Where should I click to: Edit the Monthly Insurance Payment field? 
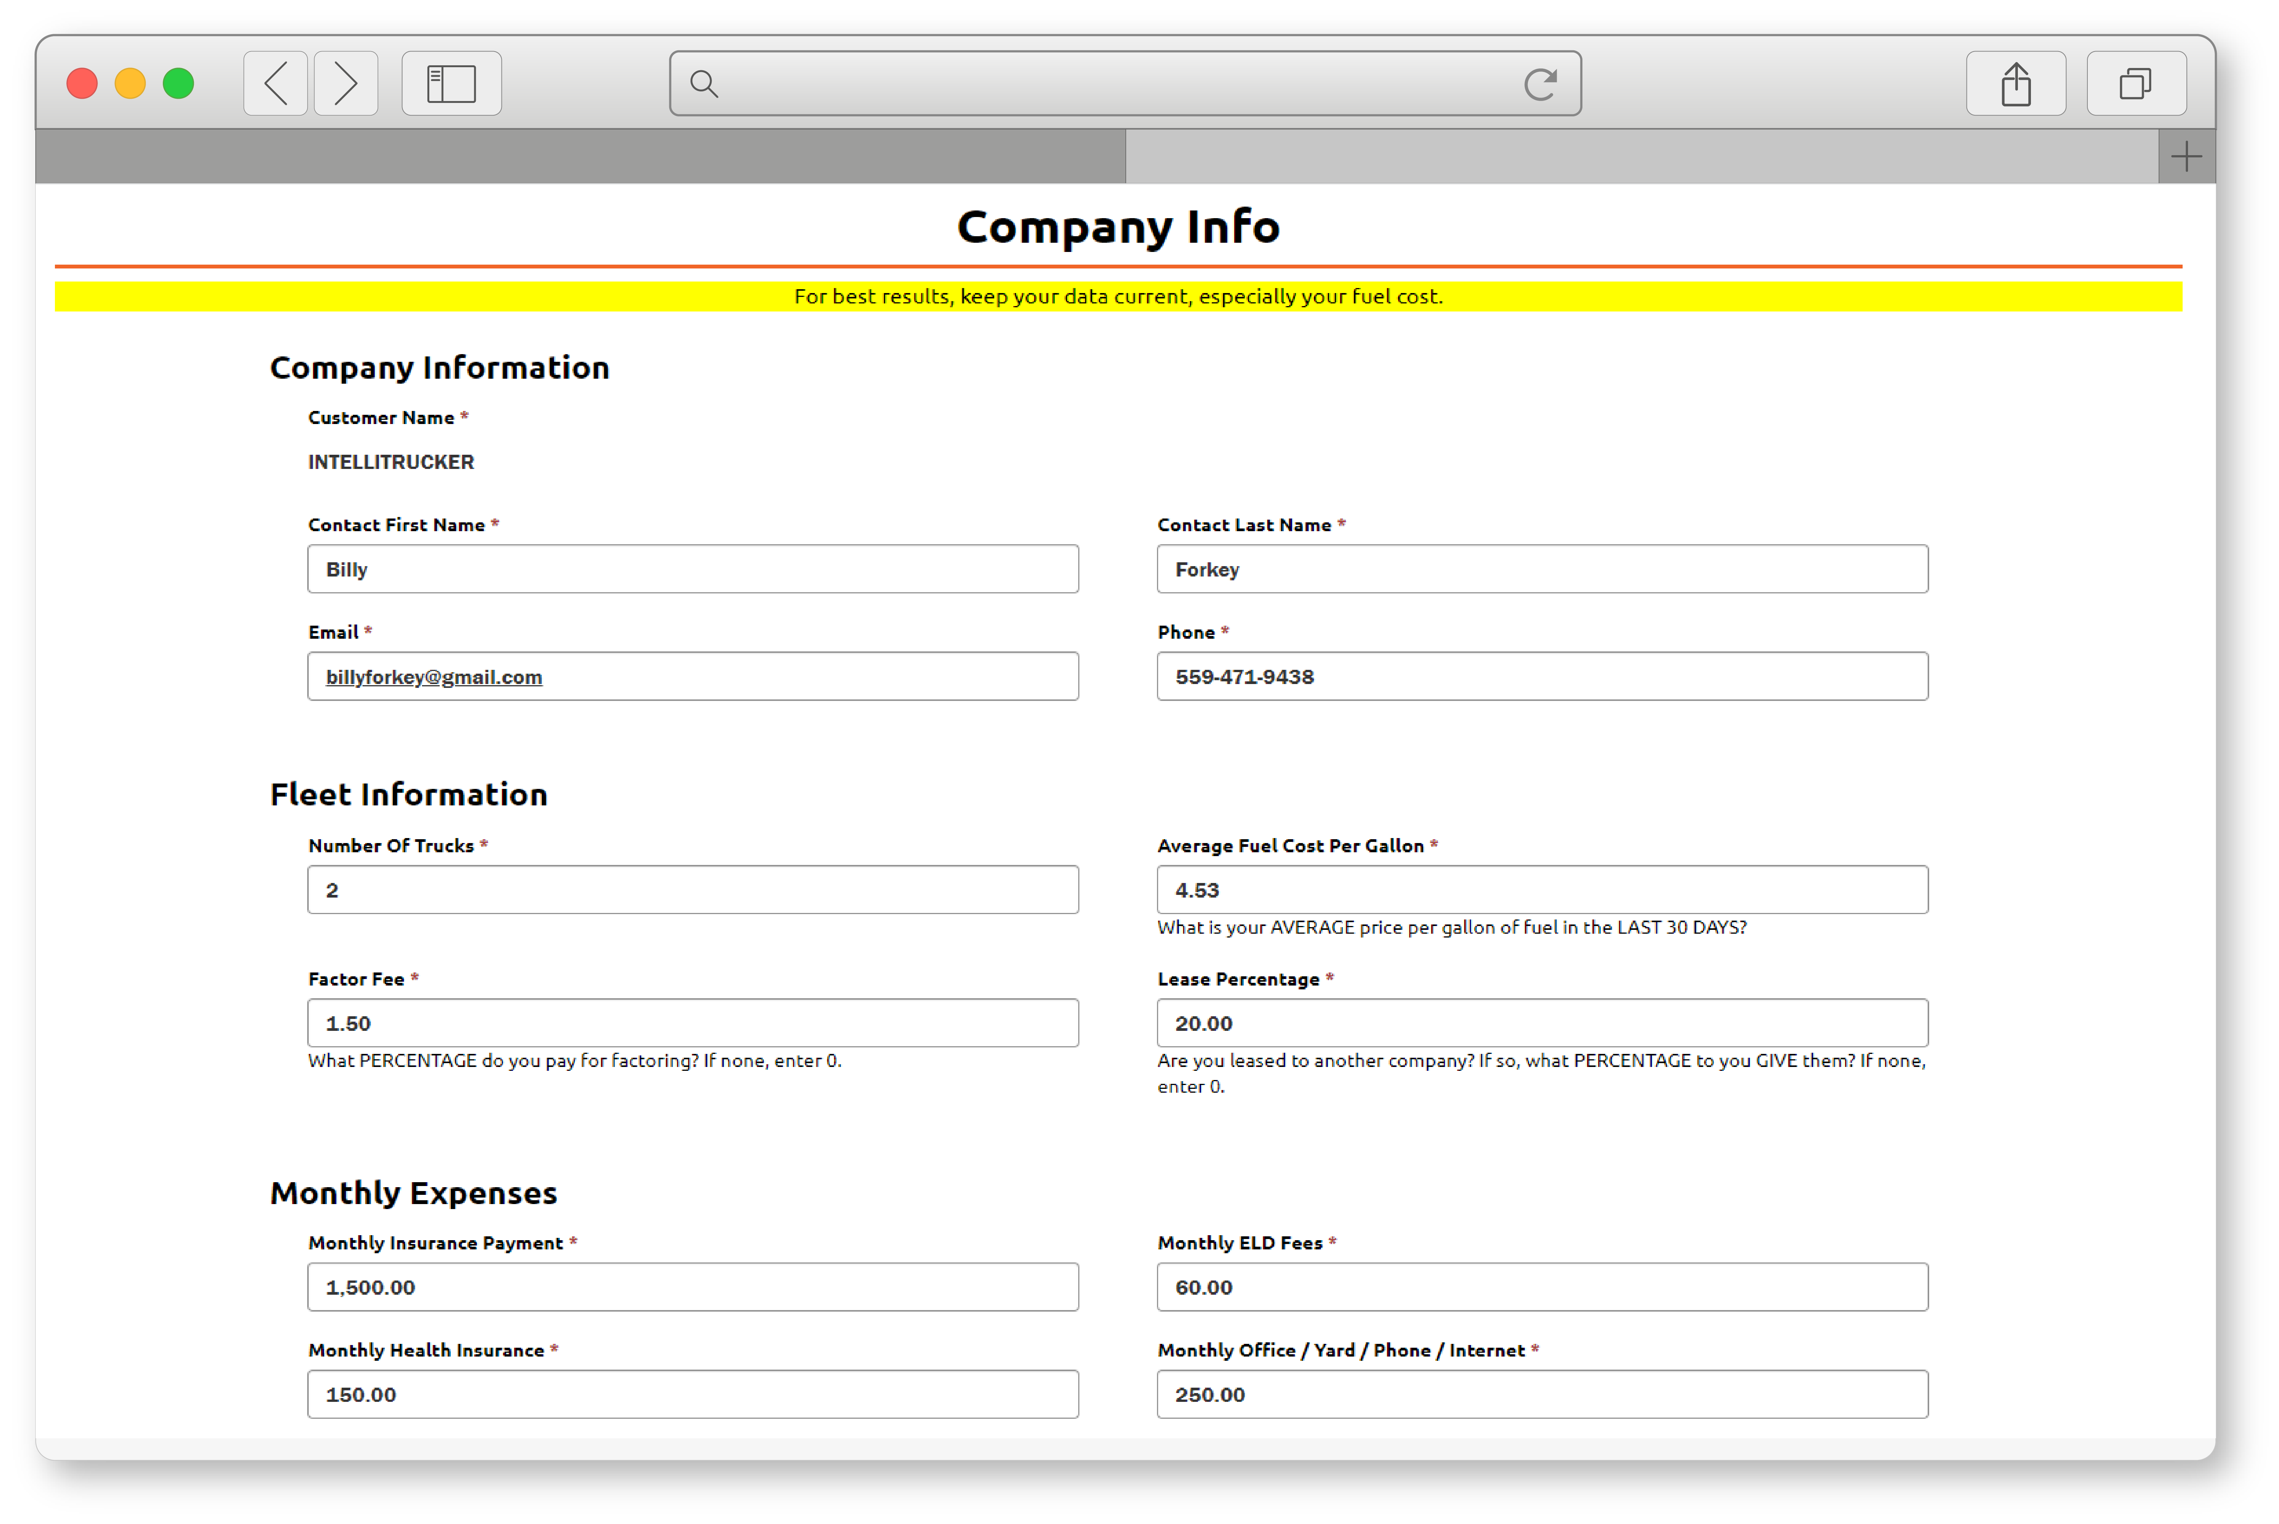point(693,1287)
